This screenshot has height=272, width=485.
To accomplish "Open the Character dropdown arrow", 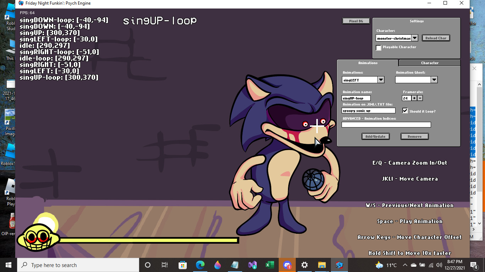I will pos(415,38).
